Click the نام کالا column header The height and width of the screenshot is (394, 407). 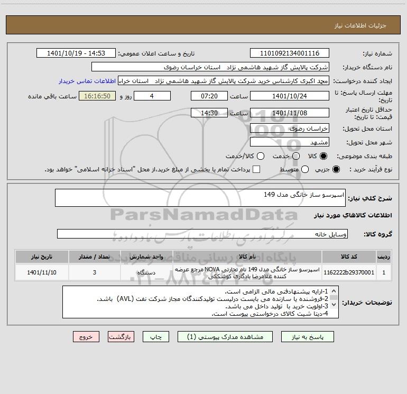(247, 256)
